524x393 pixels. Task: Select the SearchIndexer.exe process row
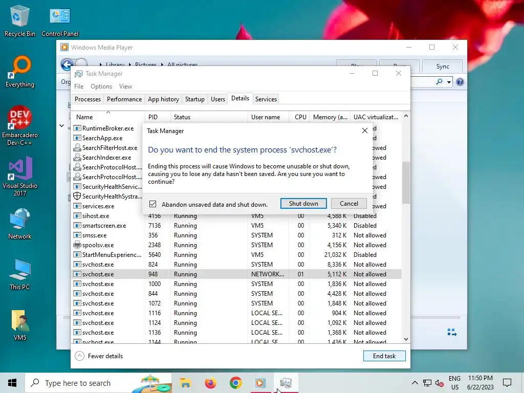(x=107, y=158)
